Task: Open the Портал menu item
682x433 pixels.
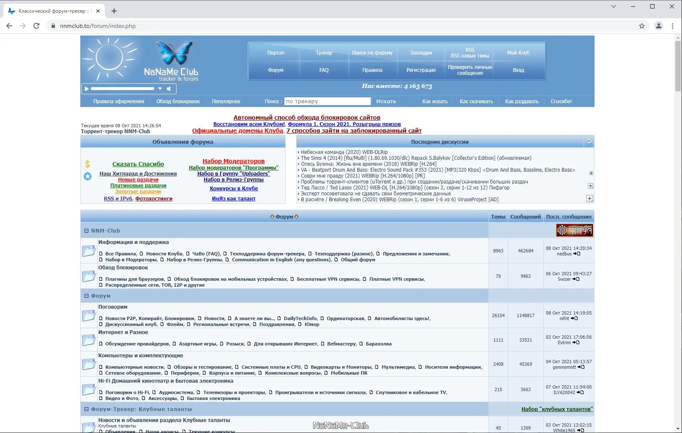Action: (x=276, y=53)
